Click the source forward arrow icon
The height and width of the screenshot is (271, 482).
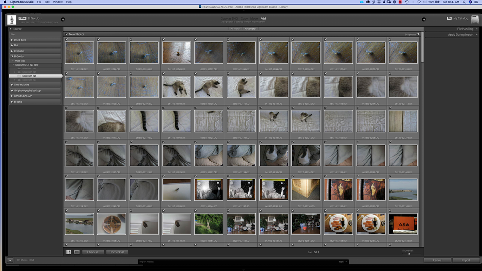pos(63,19)
